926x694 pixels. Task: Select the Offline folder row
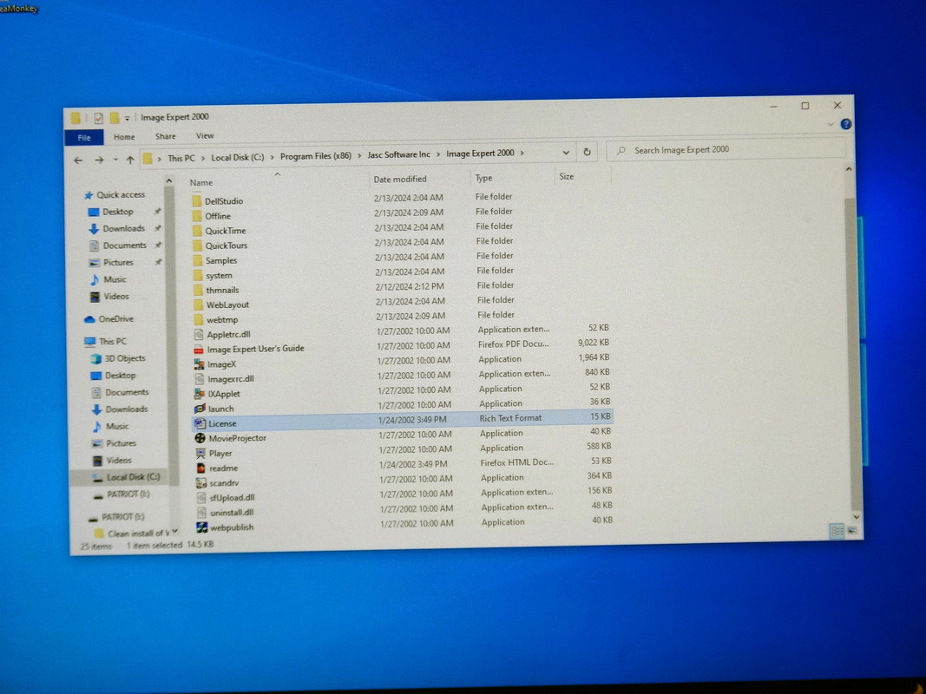coord(400,214)
